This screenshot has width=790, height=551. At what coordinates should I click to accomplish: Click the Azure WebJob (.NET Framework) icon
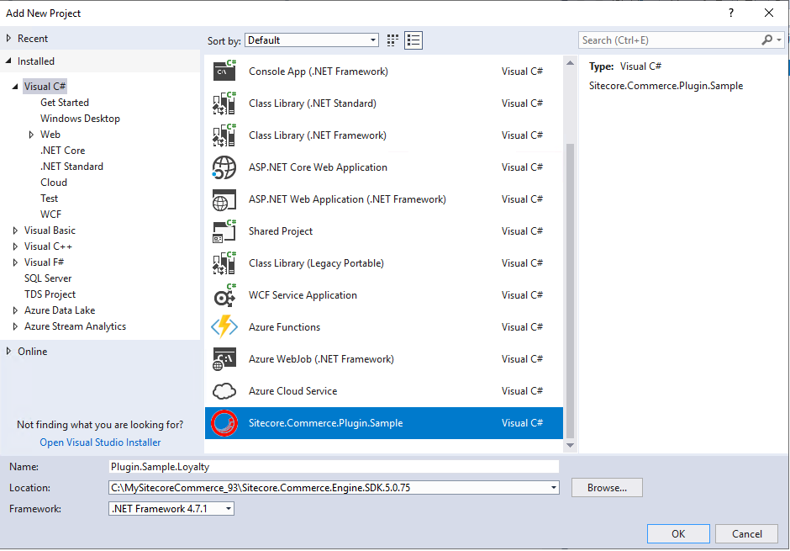tap(224, 359)
